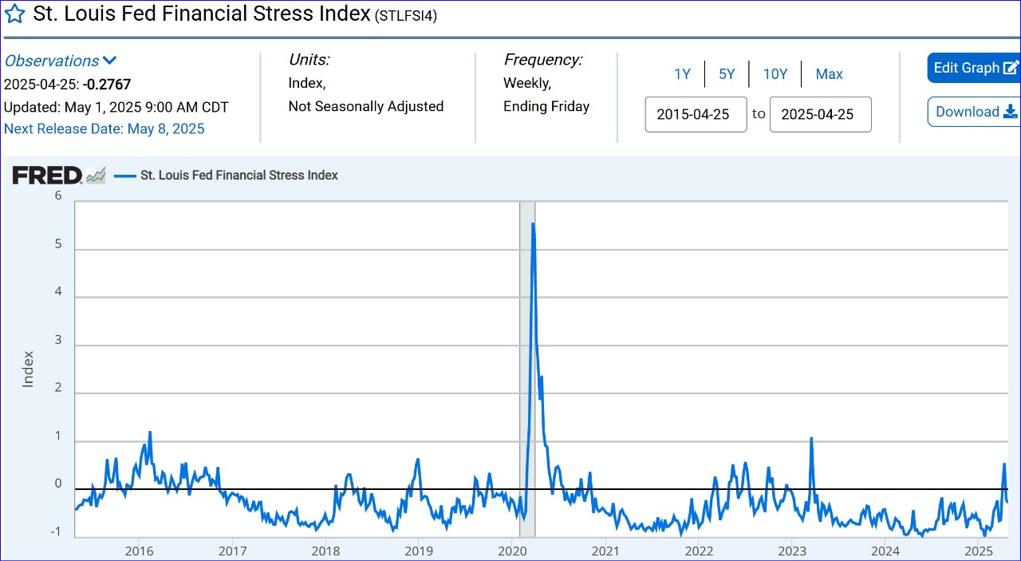Click the shaded 2020 recession bar

(527, 369)
